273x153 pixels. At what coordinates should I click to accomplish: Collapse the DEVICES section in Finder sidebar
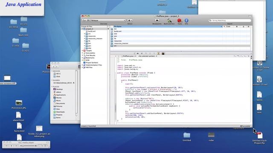click(52, 71)
